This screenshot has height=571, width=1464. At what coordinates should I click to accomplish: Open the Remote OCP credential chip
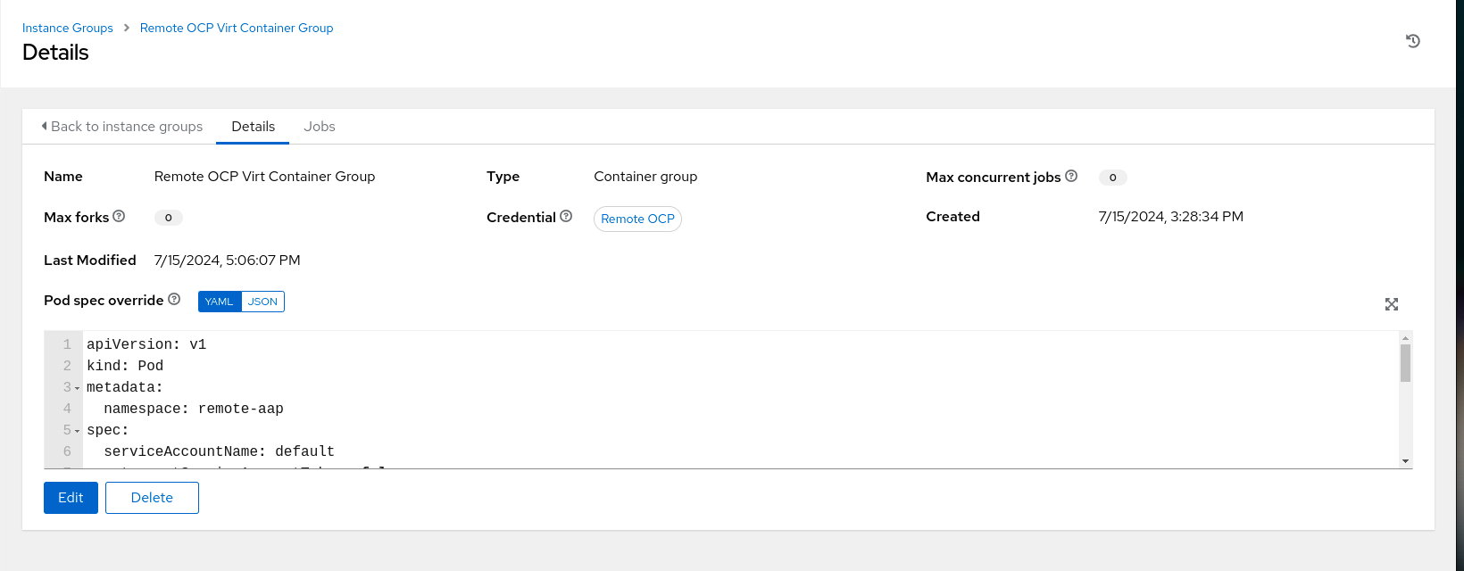tap(637, 219)
